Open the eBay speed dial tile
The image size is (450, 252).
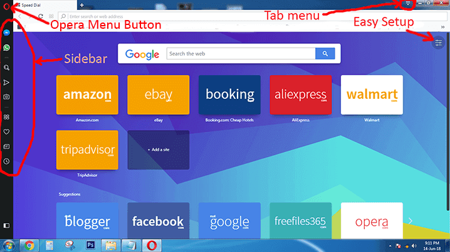tap(159, 95)
